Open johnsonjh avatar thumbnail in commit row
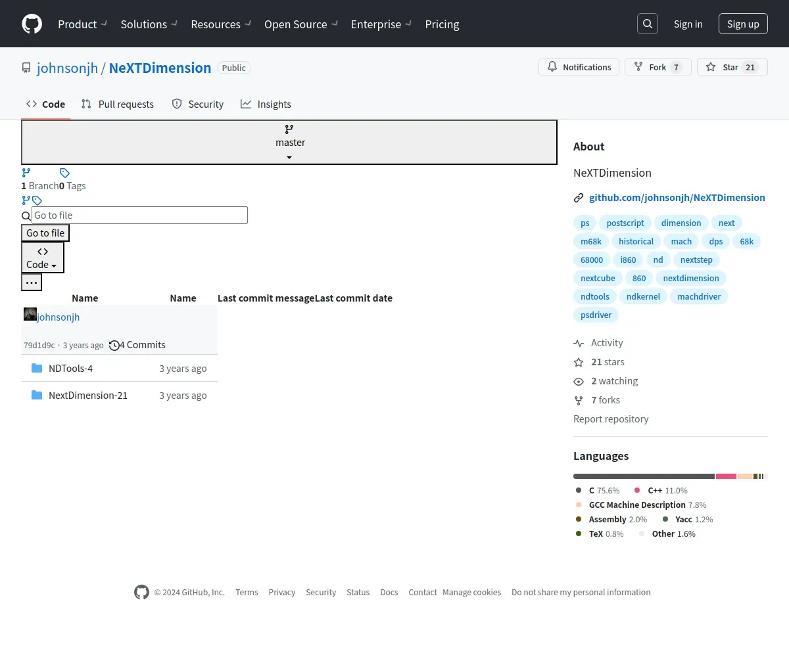This screenshot has width=789, height=657. [30, 314]
